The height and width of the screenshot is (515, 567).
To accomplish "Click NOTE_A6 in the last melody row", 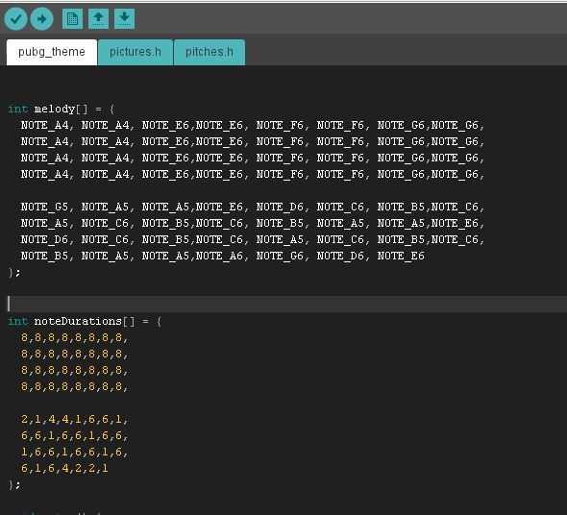I will (219, 256).
